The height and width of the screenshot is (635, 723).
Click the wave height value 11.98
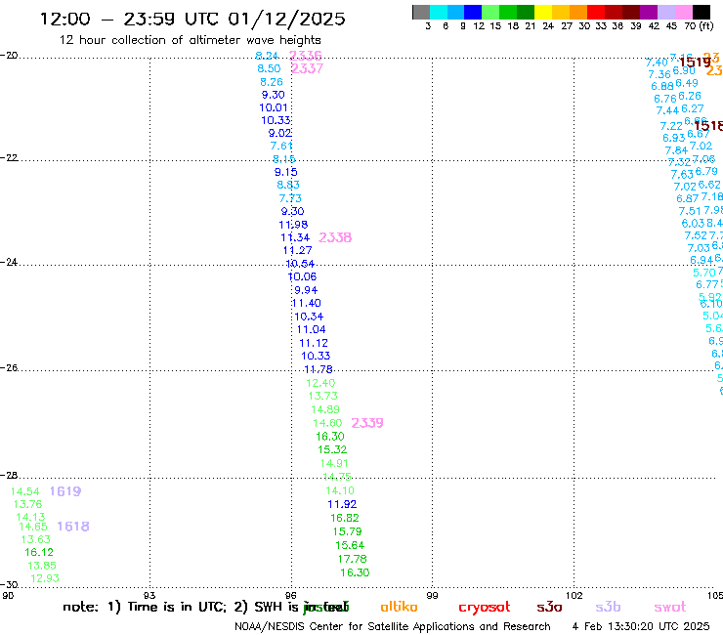pyautogui.click(x=293, y=225)
